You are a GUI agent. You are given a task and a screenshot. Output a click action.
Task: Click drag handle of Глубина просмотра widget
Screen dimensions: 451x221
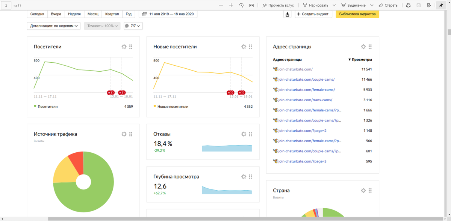[x=250, y=176]
